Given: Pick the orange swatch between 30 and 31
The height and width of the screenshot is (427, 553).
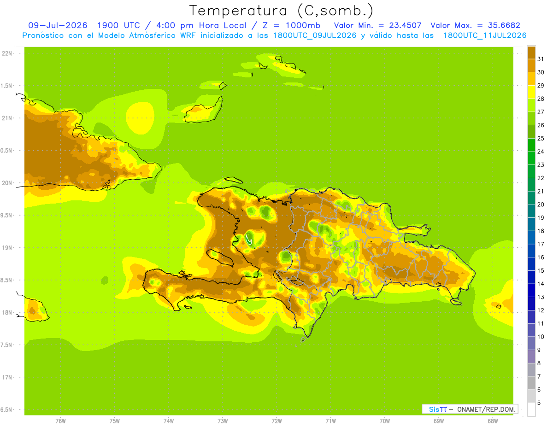Looking at the screenshot, I should pyautogui.click(x=531, y=65).
